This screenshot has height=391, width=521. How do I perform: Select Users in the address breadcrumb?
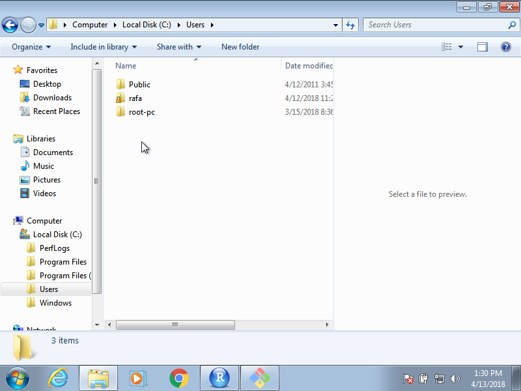[x=195, y=25]
